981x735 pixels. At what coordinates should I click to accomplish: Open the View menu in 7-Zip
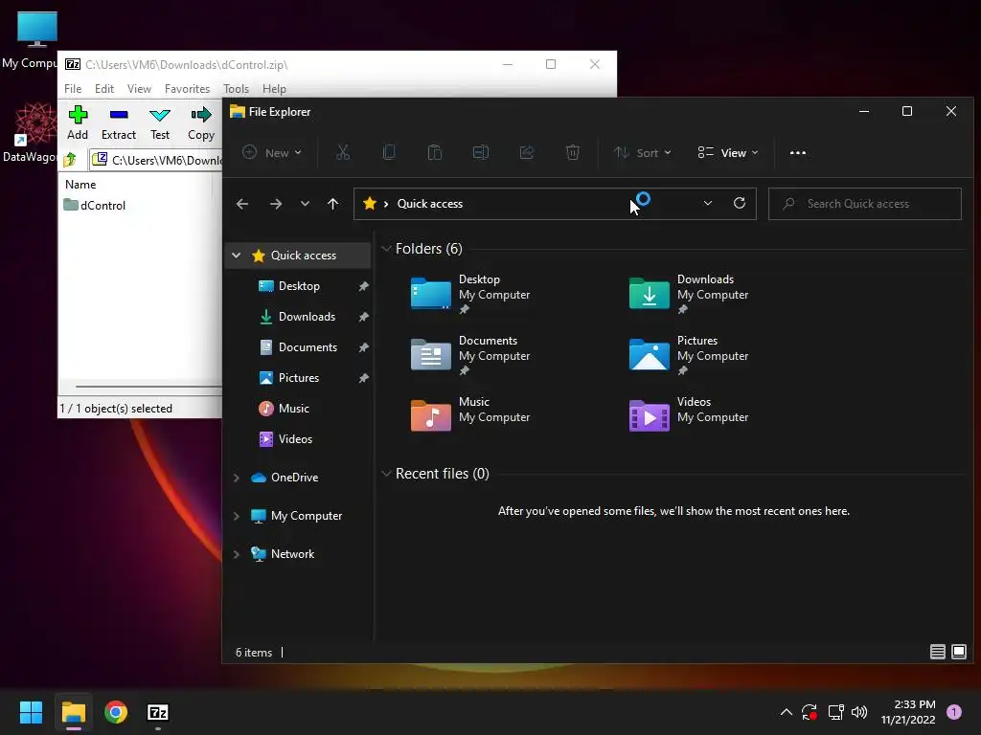click(139, 89)
